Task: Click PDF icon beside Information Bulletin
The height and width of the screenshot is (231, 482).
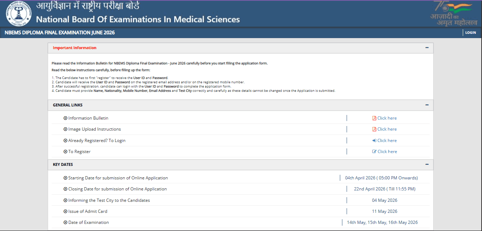Action: (374, 118)
